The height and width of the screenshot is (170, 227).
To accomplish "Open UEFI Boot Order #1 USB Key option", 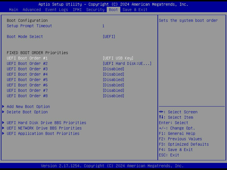I will tap(118, 58).
